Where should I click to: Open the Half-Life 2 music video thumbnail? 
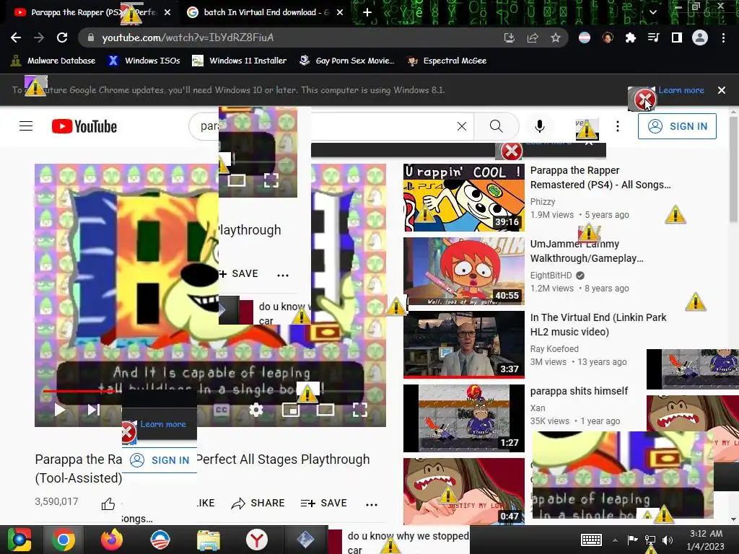click(x=464, y=345)
